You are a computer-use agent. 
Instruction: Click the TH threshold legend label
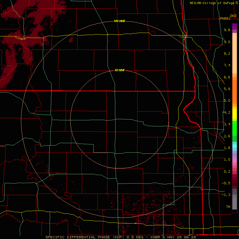tap(228, 207)
